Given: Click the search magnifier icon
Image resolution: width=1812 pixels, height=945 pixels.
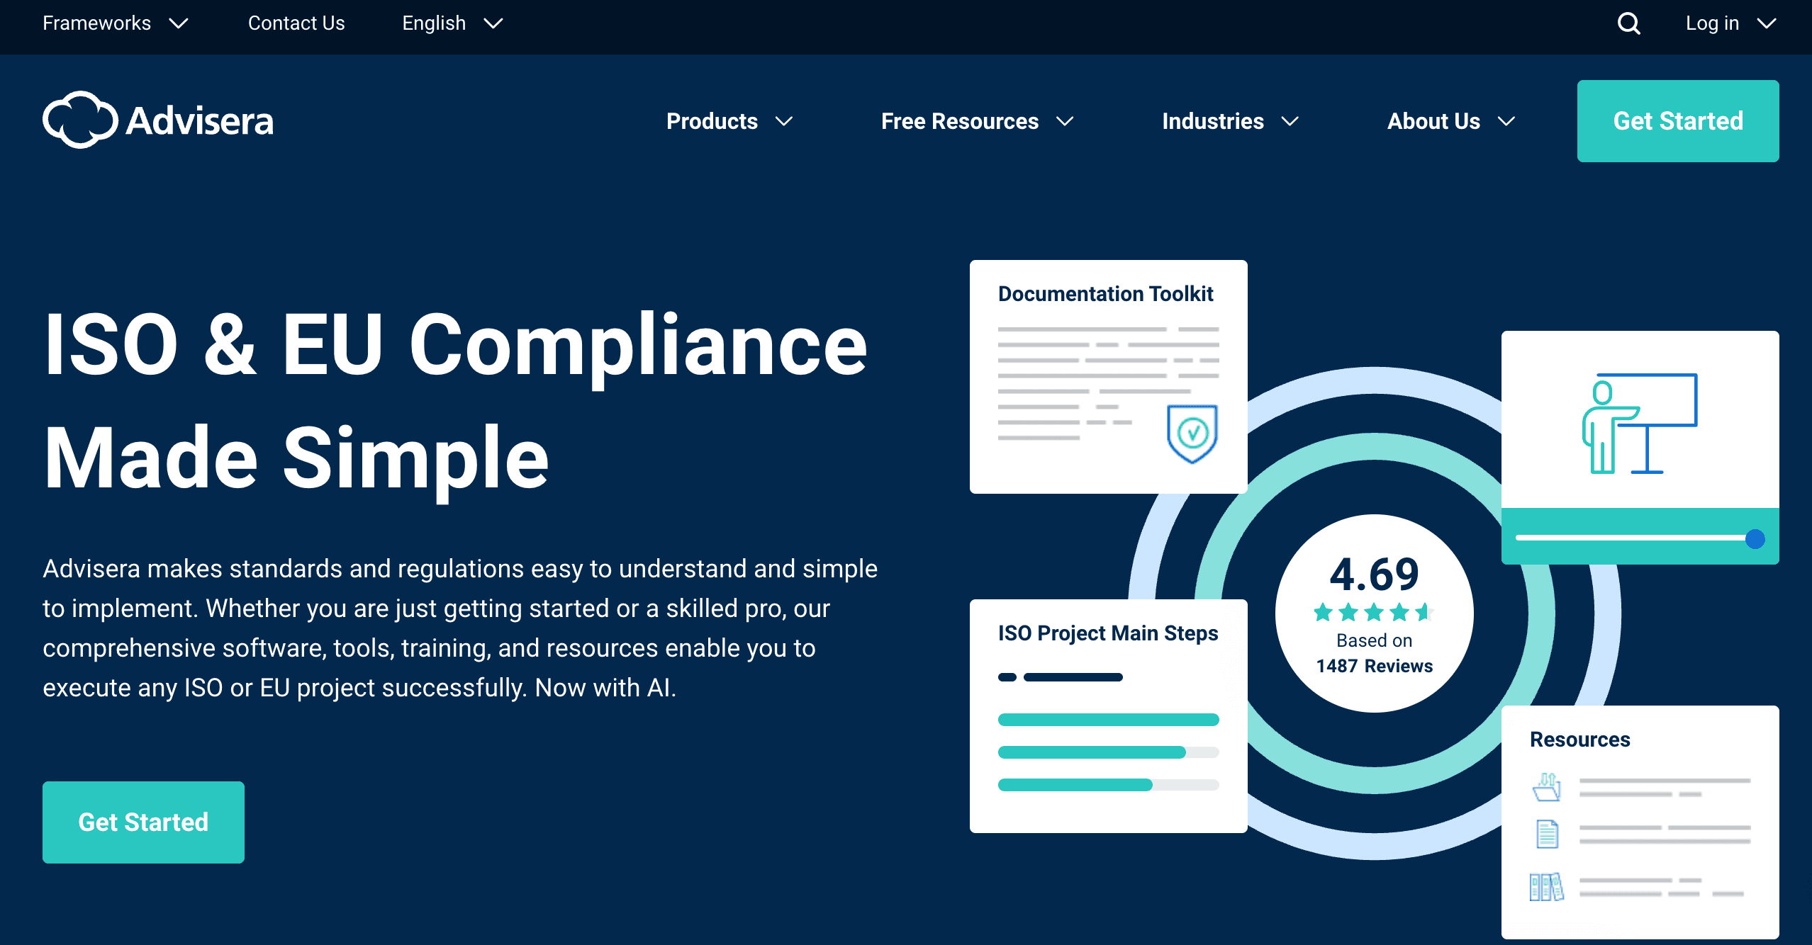Looking at the screenshot, I should pos(1628,23).
